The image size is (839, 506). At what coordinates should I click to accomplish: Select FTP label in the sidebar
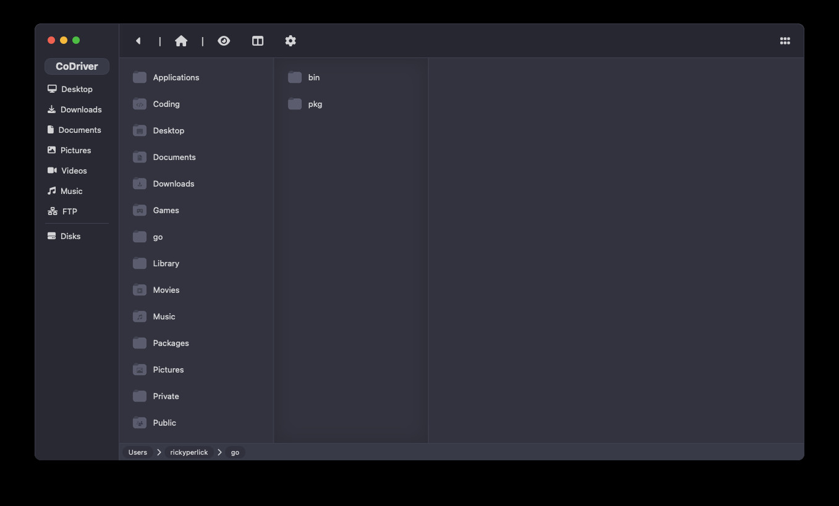tap(70, 211)
